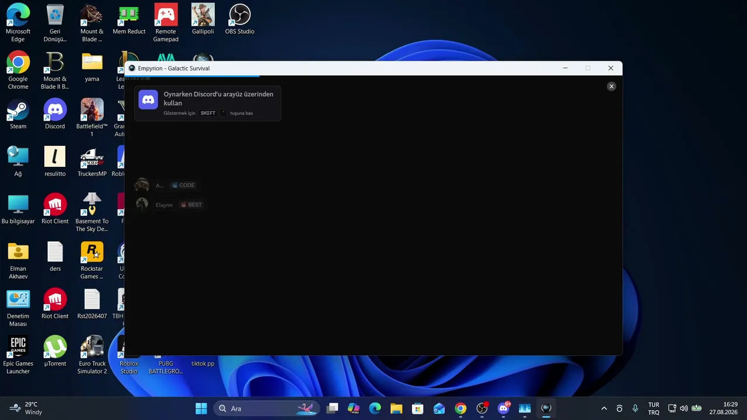
Task: Select the Mount & Blade horse icon on desktop
Action: (x=92, y=23)
